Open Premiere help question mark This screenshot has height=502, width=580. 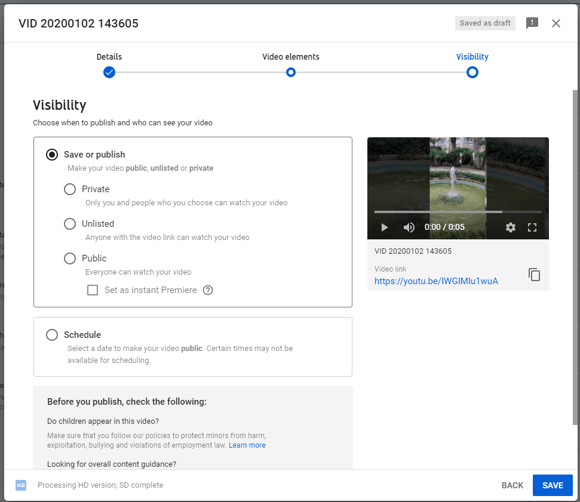pos(208,290)
